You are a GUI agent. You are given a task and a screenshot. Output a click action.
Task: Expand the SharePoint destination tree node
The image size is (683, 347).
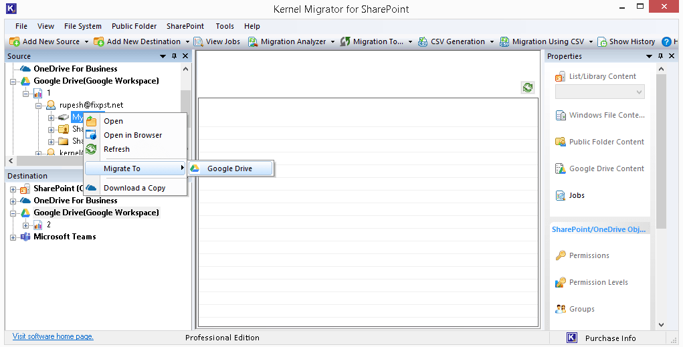(13, 189)
